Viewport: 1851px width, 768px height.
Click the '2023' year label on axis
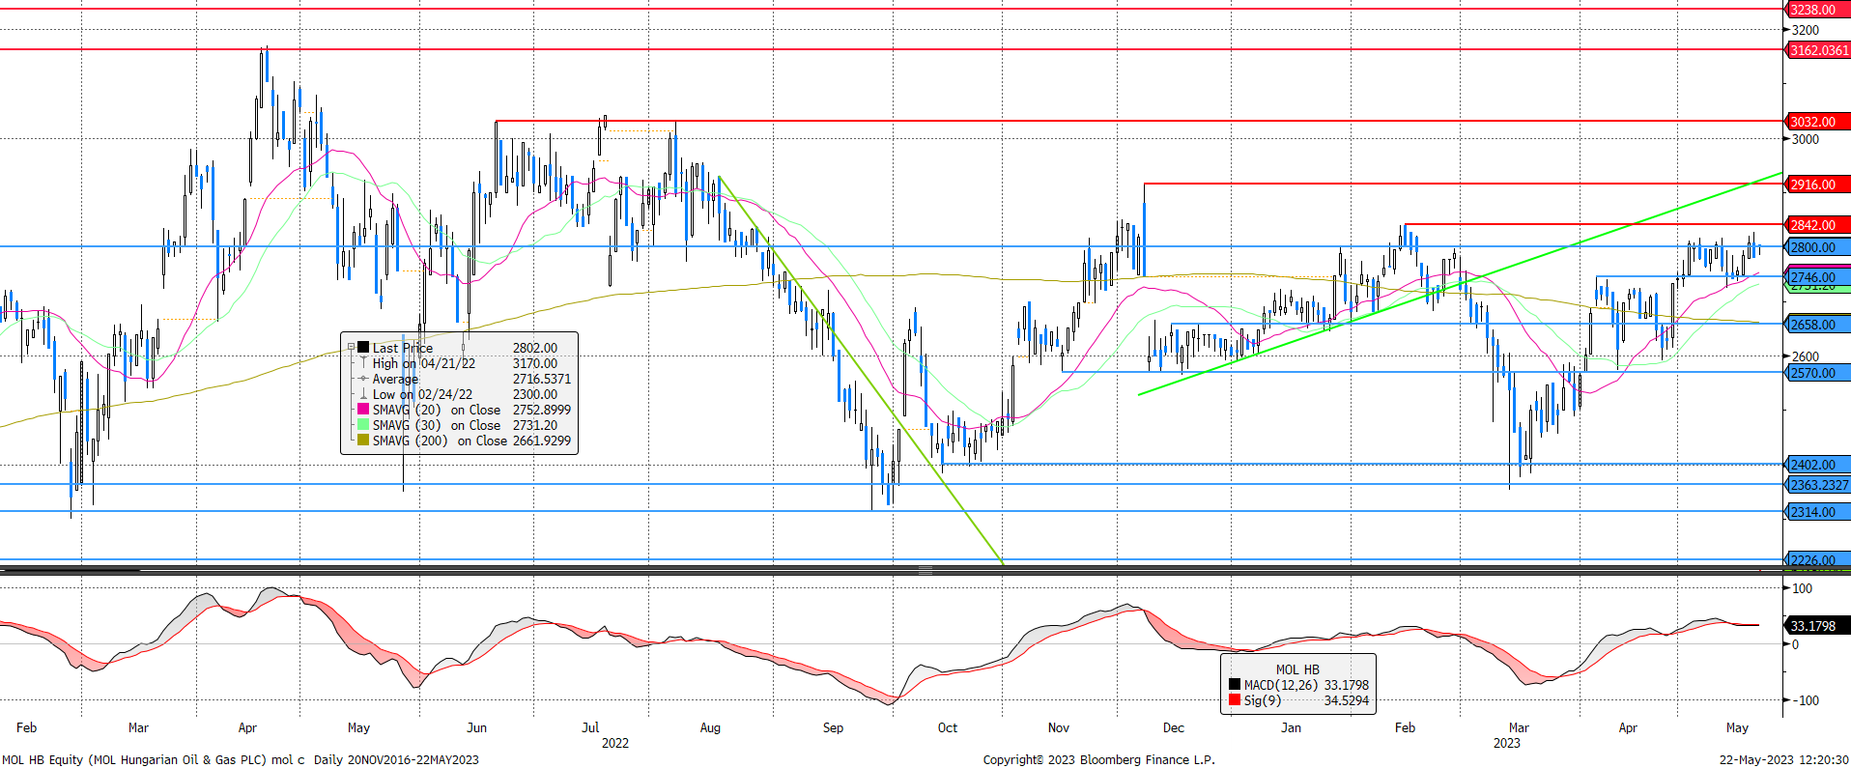coord(1506,743)
